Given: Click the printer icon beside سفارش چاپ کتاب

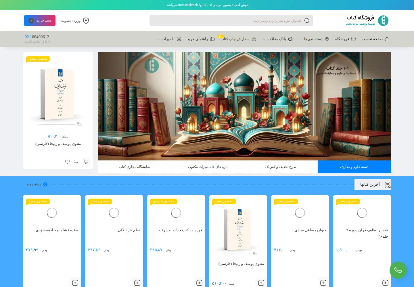Looking at the screenshot, I should [254, 39].
